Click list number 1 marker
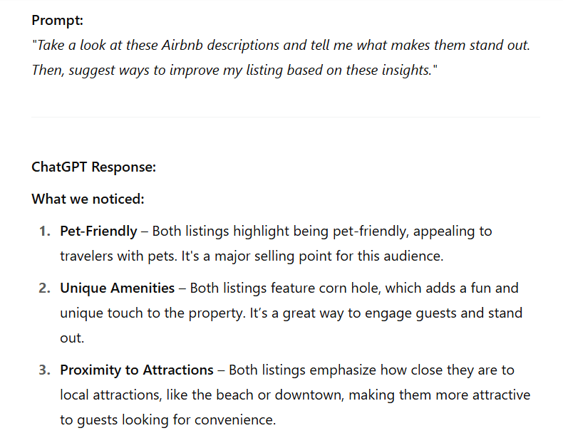The height and width of the screenshot is (443, 563). point(45,231)
